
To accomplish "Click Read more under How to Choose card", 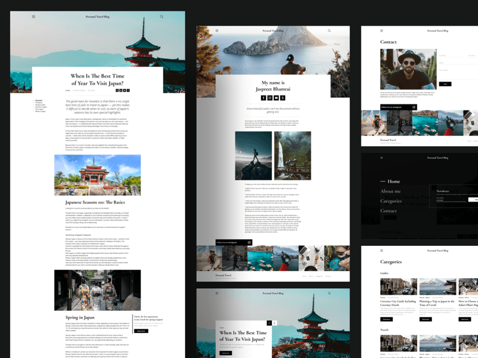I will (465, 319).
